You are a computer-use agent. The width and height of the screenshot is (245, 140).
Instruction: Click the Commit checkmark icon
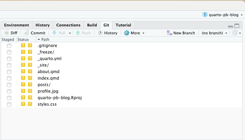pyautogui.click(x=26, y=33)
